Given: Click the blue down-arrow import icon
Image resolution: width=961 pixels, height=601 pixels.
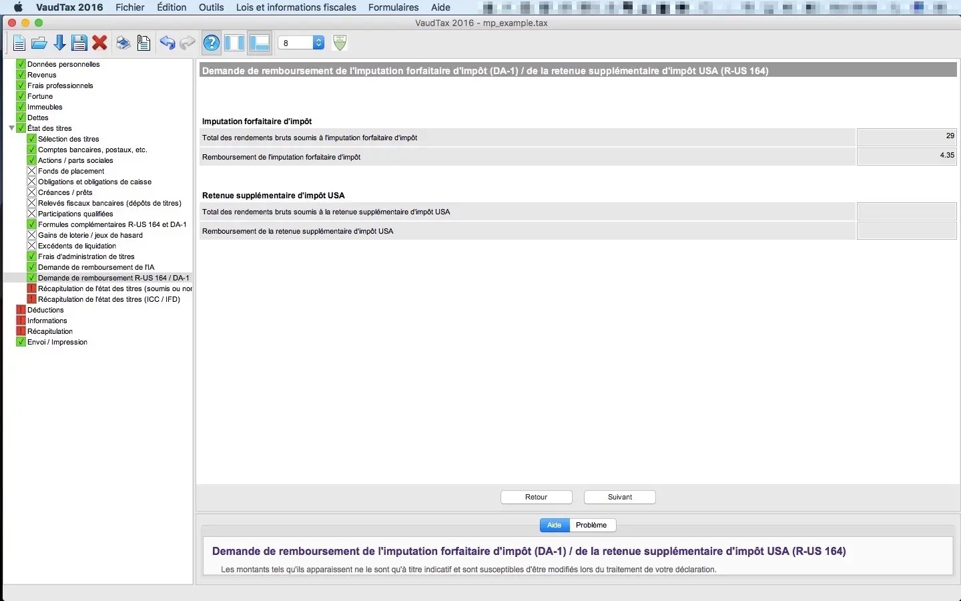Looking at the screenshot, I should point(59,43).
